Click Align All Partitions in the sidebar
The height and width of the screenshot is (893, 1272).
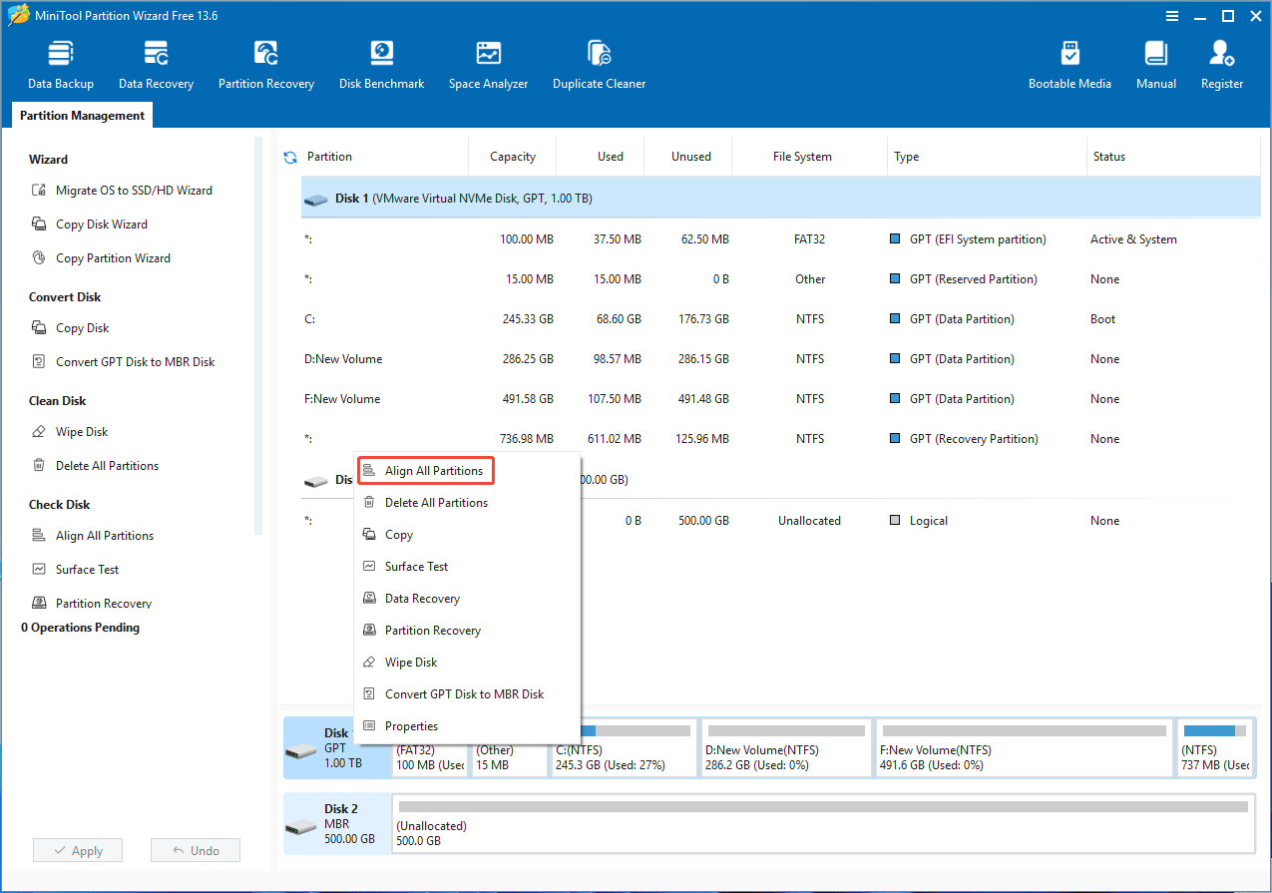click(93, 536)
